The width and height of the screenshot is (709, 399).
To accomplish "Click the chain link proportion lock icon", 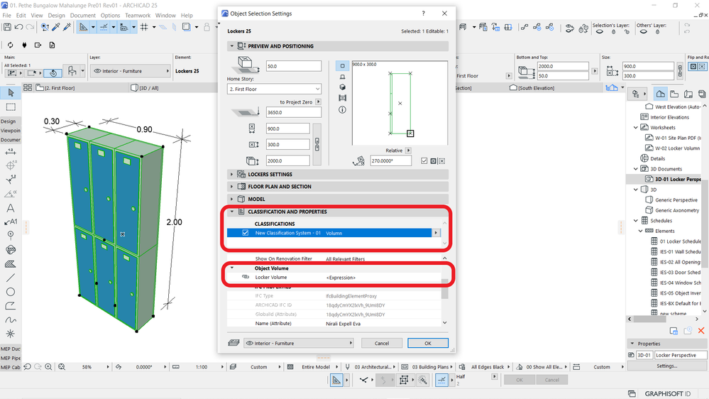I will [x=317, y=145].
